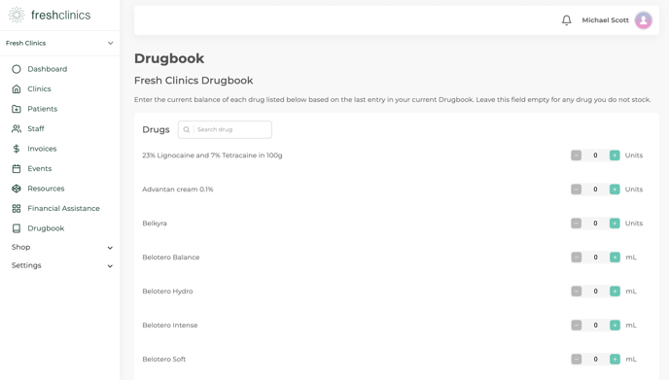The image size is (669, 380).
Task: Click the Search drug input field
Action: click(225, 129)
